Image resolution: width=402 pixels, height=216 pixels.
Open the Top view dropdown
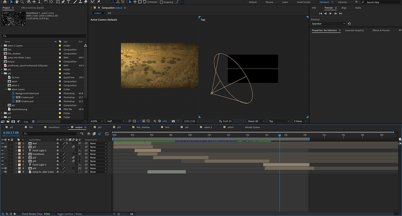tap(279, 121)
